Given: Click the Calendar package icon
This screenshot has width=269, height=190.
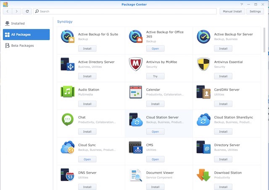Looking at the screenshot, I should pyautogui.click(x=135, y=92).
